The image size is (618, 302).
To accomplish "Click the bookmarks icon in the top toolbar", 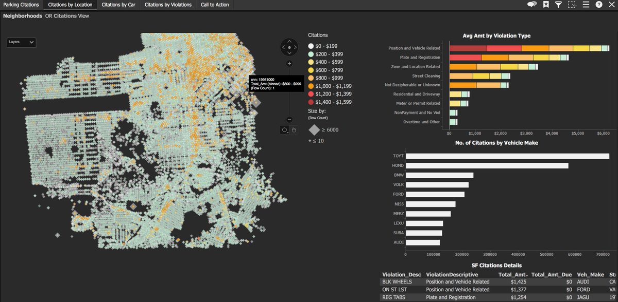I will coord(546,5).
